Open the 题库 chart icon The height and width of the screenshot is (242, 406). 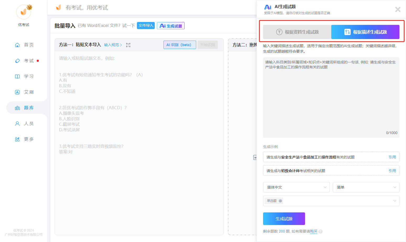point(17,108)
